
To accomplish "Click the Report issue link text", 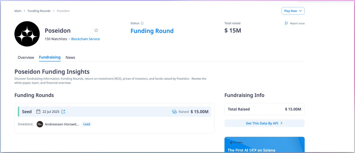I will (297, 23).
